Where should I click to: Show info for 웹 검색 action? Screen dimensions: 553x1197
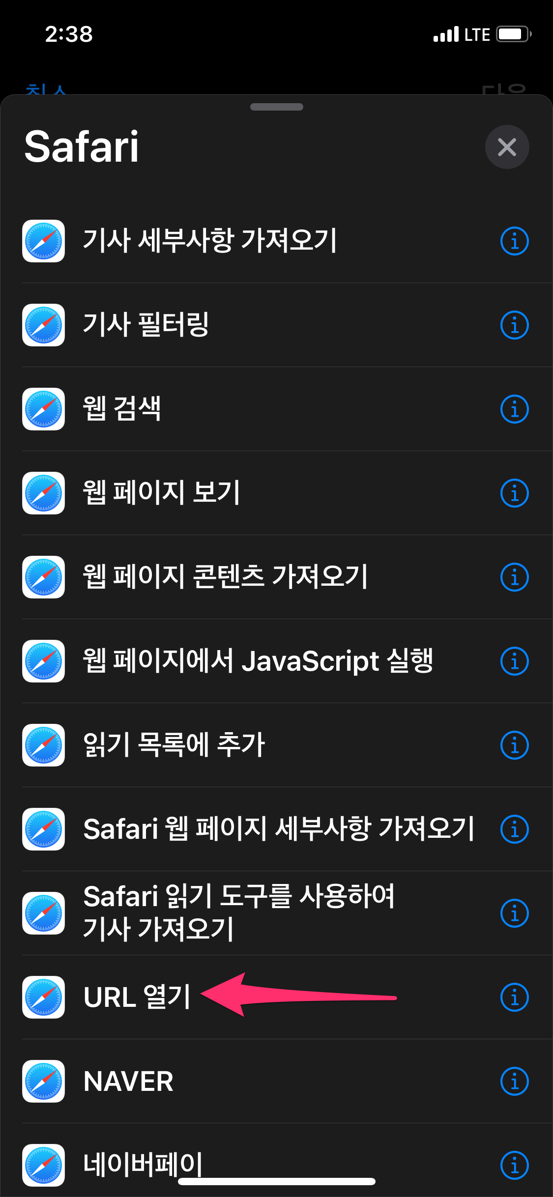(514, 409)
